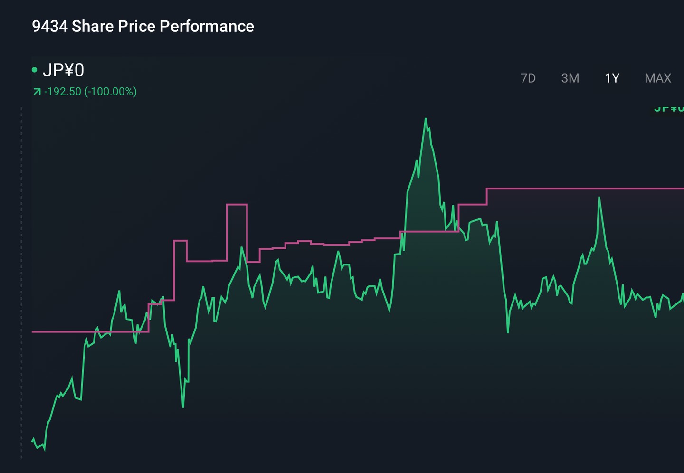Switch to the 3M time range
The width and height of the screenshot is (684, 473).
tap(570, 78)
